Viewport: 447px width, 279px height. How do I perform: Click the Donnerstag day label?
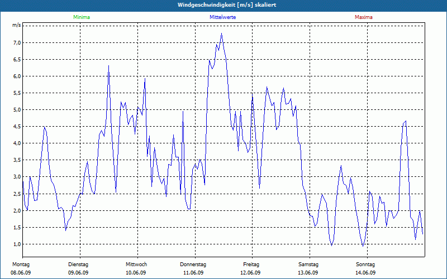coord(193,264)
